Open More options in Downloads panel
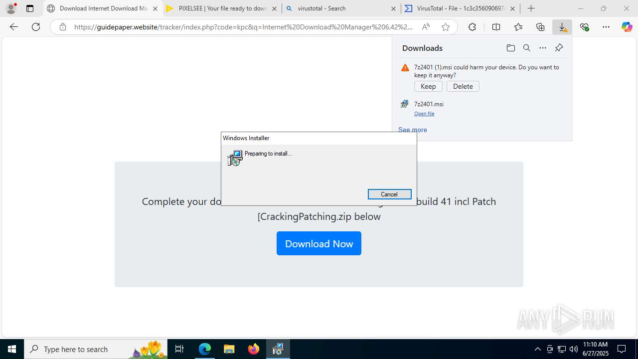 (x=543, y=48)
